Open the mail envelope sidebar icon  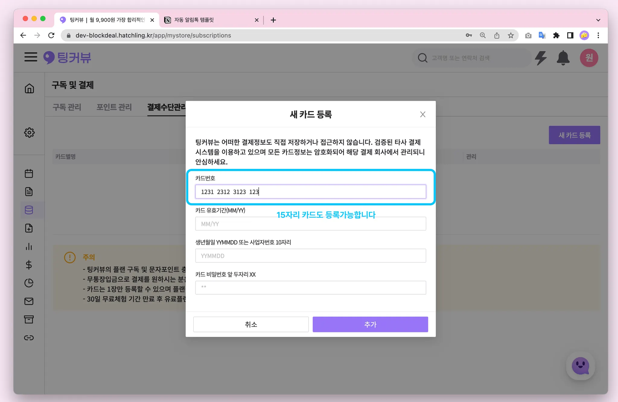click(29, 301)
